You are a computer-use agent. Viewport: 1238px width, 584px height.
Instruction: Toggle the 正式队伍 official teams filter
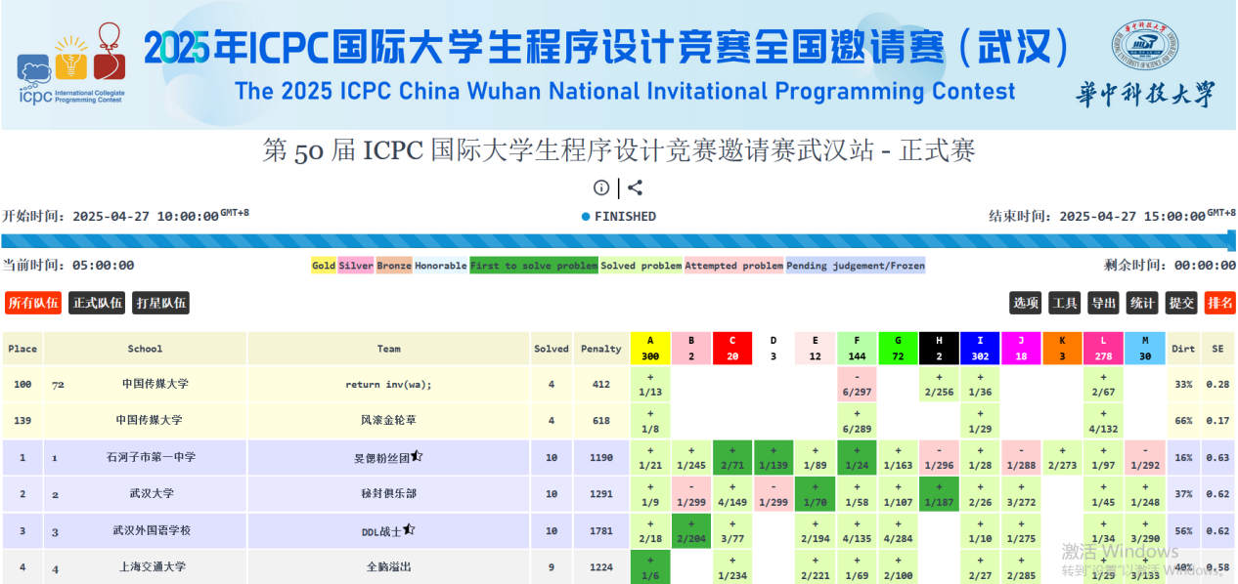tap(97, 303)
